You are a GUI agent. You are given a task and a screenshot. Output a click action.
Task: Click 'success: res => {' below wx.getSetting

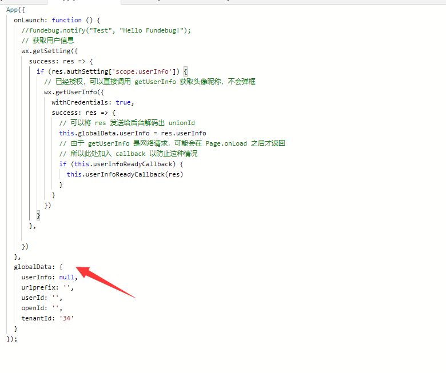click(61, 61)
